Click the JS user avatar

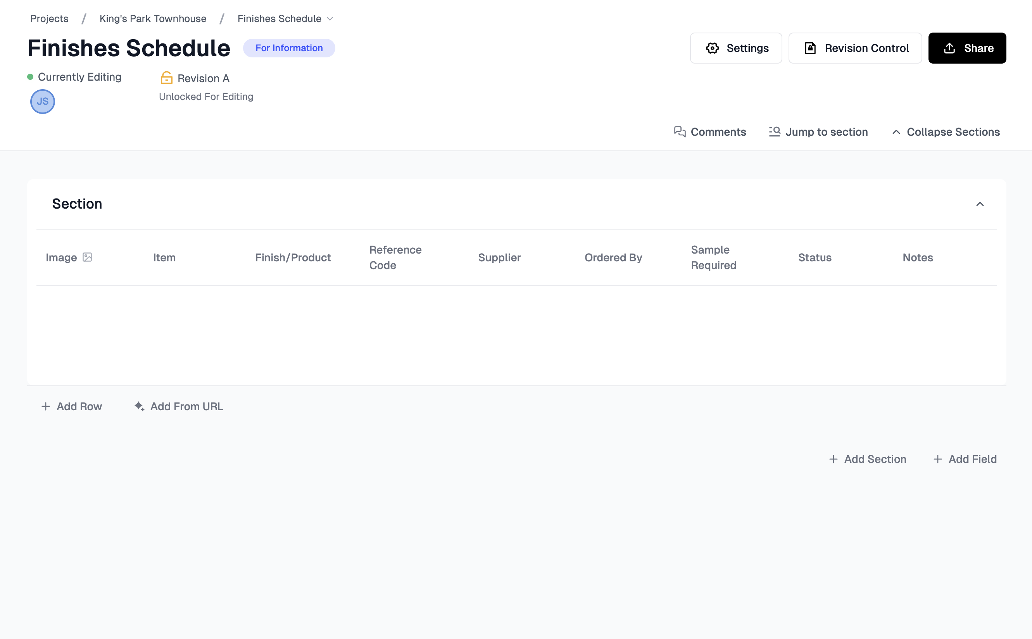[43, 102]
